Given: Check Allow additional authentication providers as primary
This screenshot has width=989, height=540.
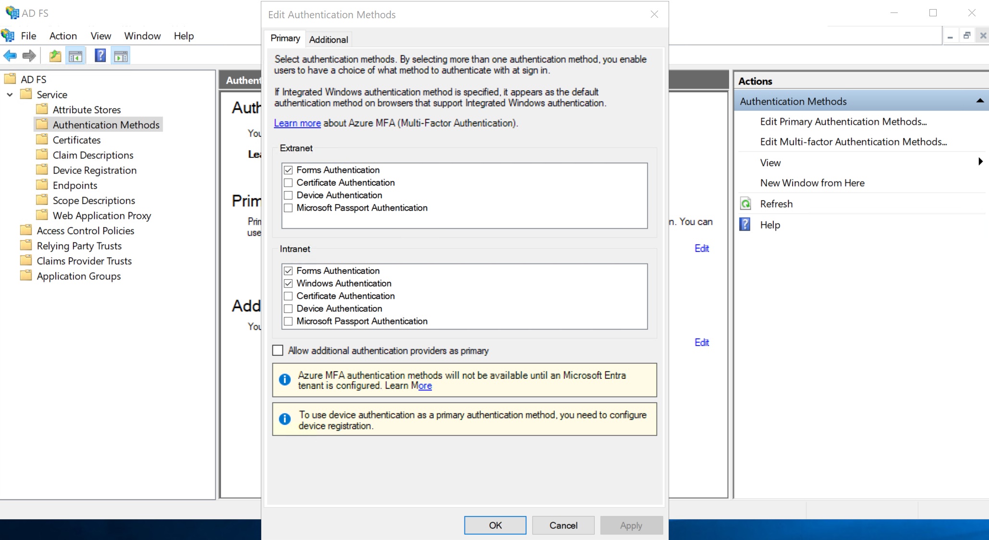Looking at the screenshot, I should 278,350.
